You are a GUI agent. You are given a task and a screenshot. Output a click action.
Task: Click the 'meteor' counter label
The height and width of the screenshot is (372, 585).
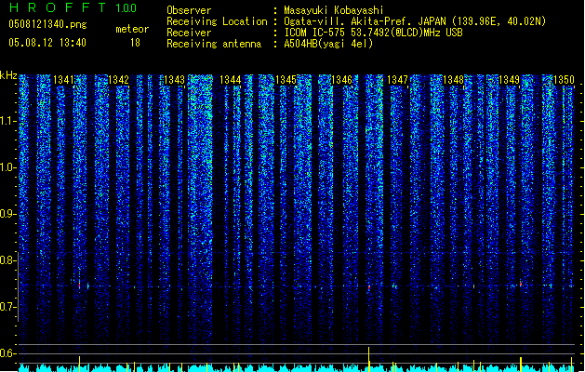132,29
